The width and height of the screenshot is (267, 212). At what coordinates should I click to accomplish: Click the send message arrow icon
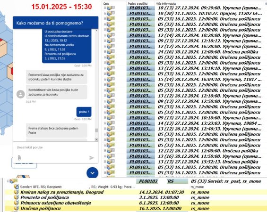92,158
